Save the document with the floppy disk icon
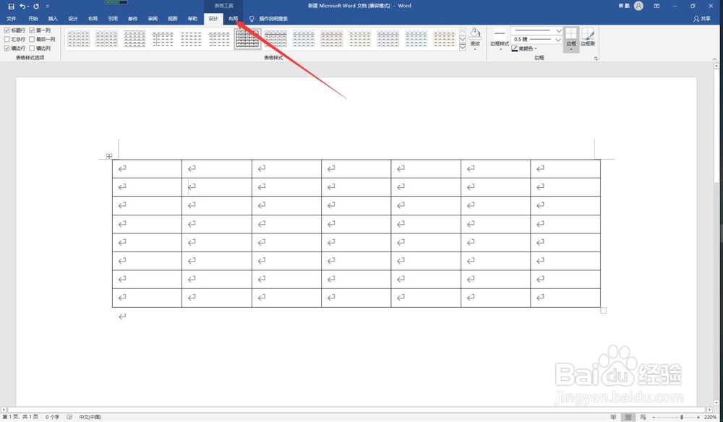 pos(11,6)
